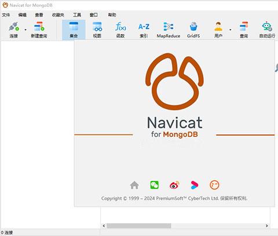The image size is (278, 236).
Task: Click the copyright PremiumSoft text
Action: (174, 198)
